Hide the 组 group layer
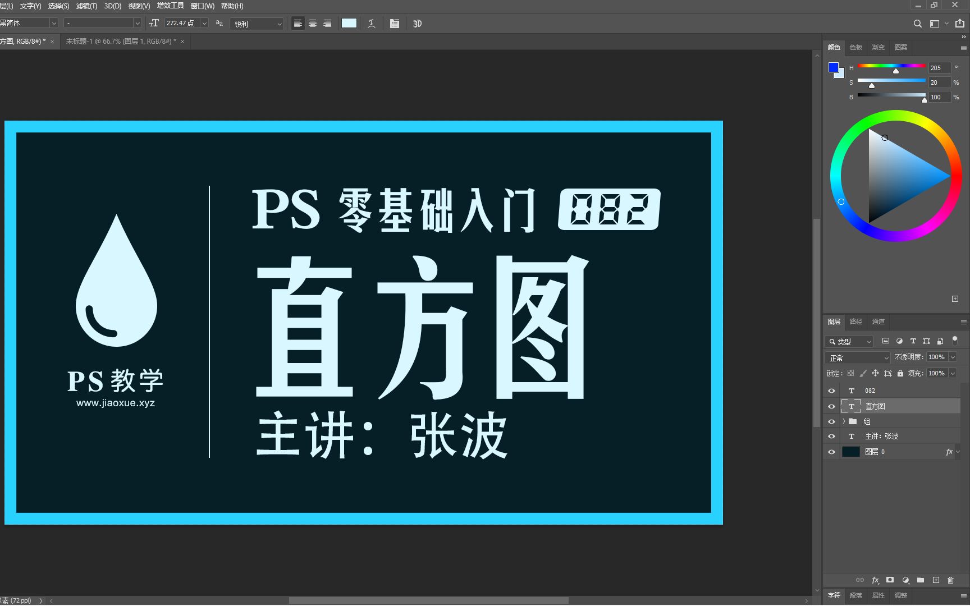This screenshot has height=606, width=970. pyautogui.click(x=832, y=421)
